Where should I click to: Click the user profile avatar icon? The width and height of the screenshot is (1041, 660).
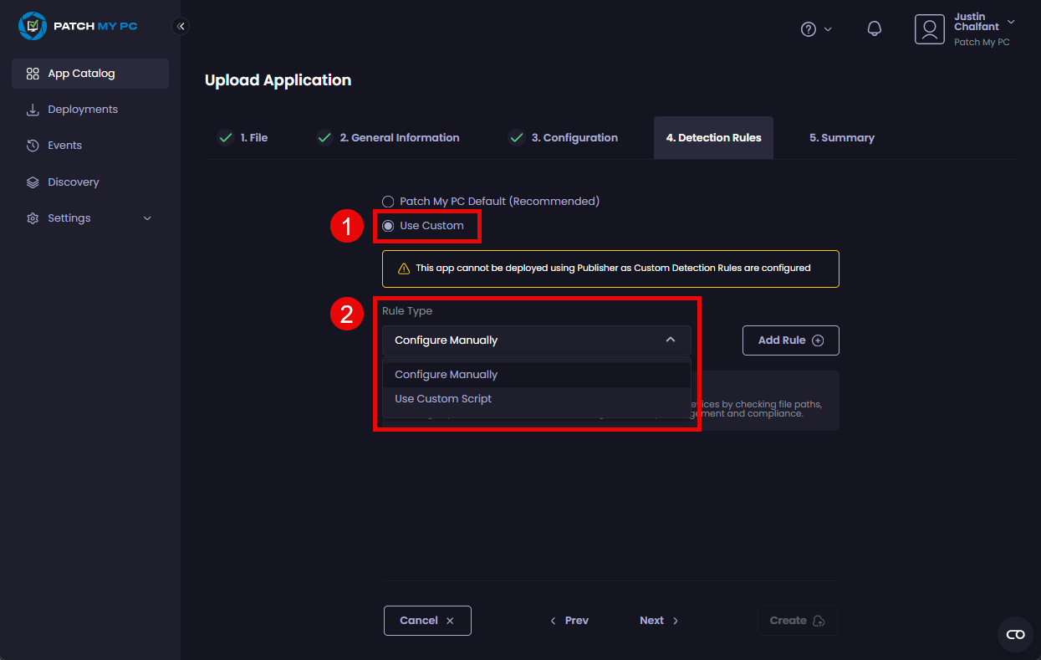pyautogui.click(x=929, y=29)
